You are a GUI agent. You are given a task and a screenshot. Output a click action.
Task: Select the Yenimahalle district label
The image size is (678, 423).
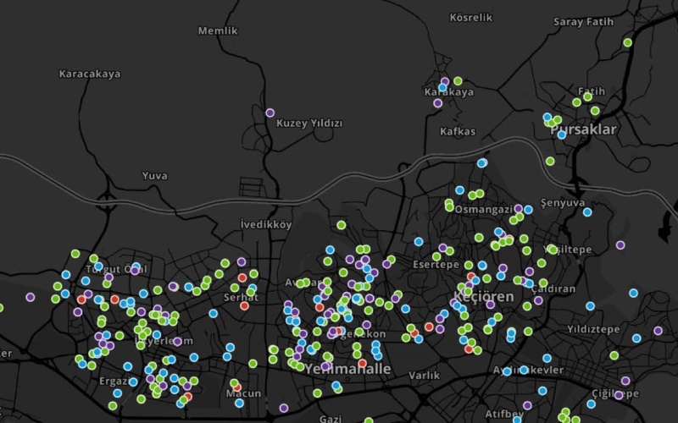[348, 370]
